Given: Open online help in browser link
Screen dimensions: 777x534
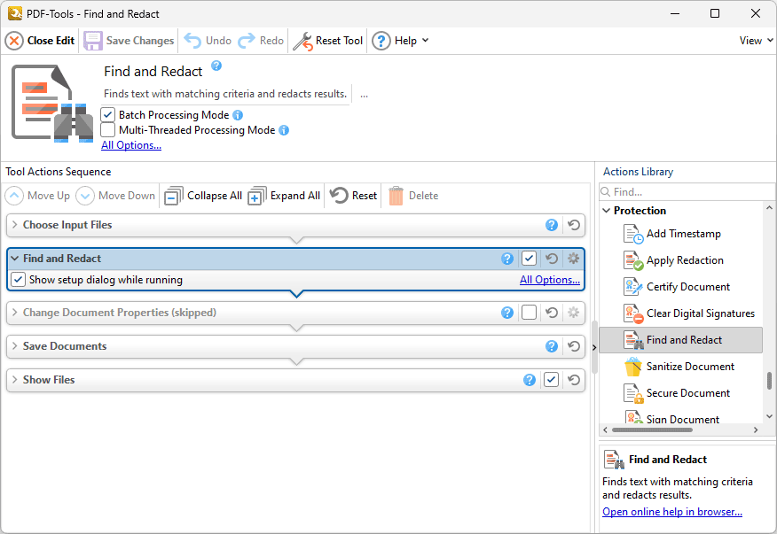Looking at the screenshot, I should click(672, 512).
